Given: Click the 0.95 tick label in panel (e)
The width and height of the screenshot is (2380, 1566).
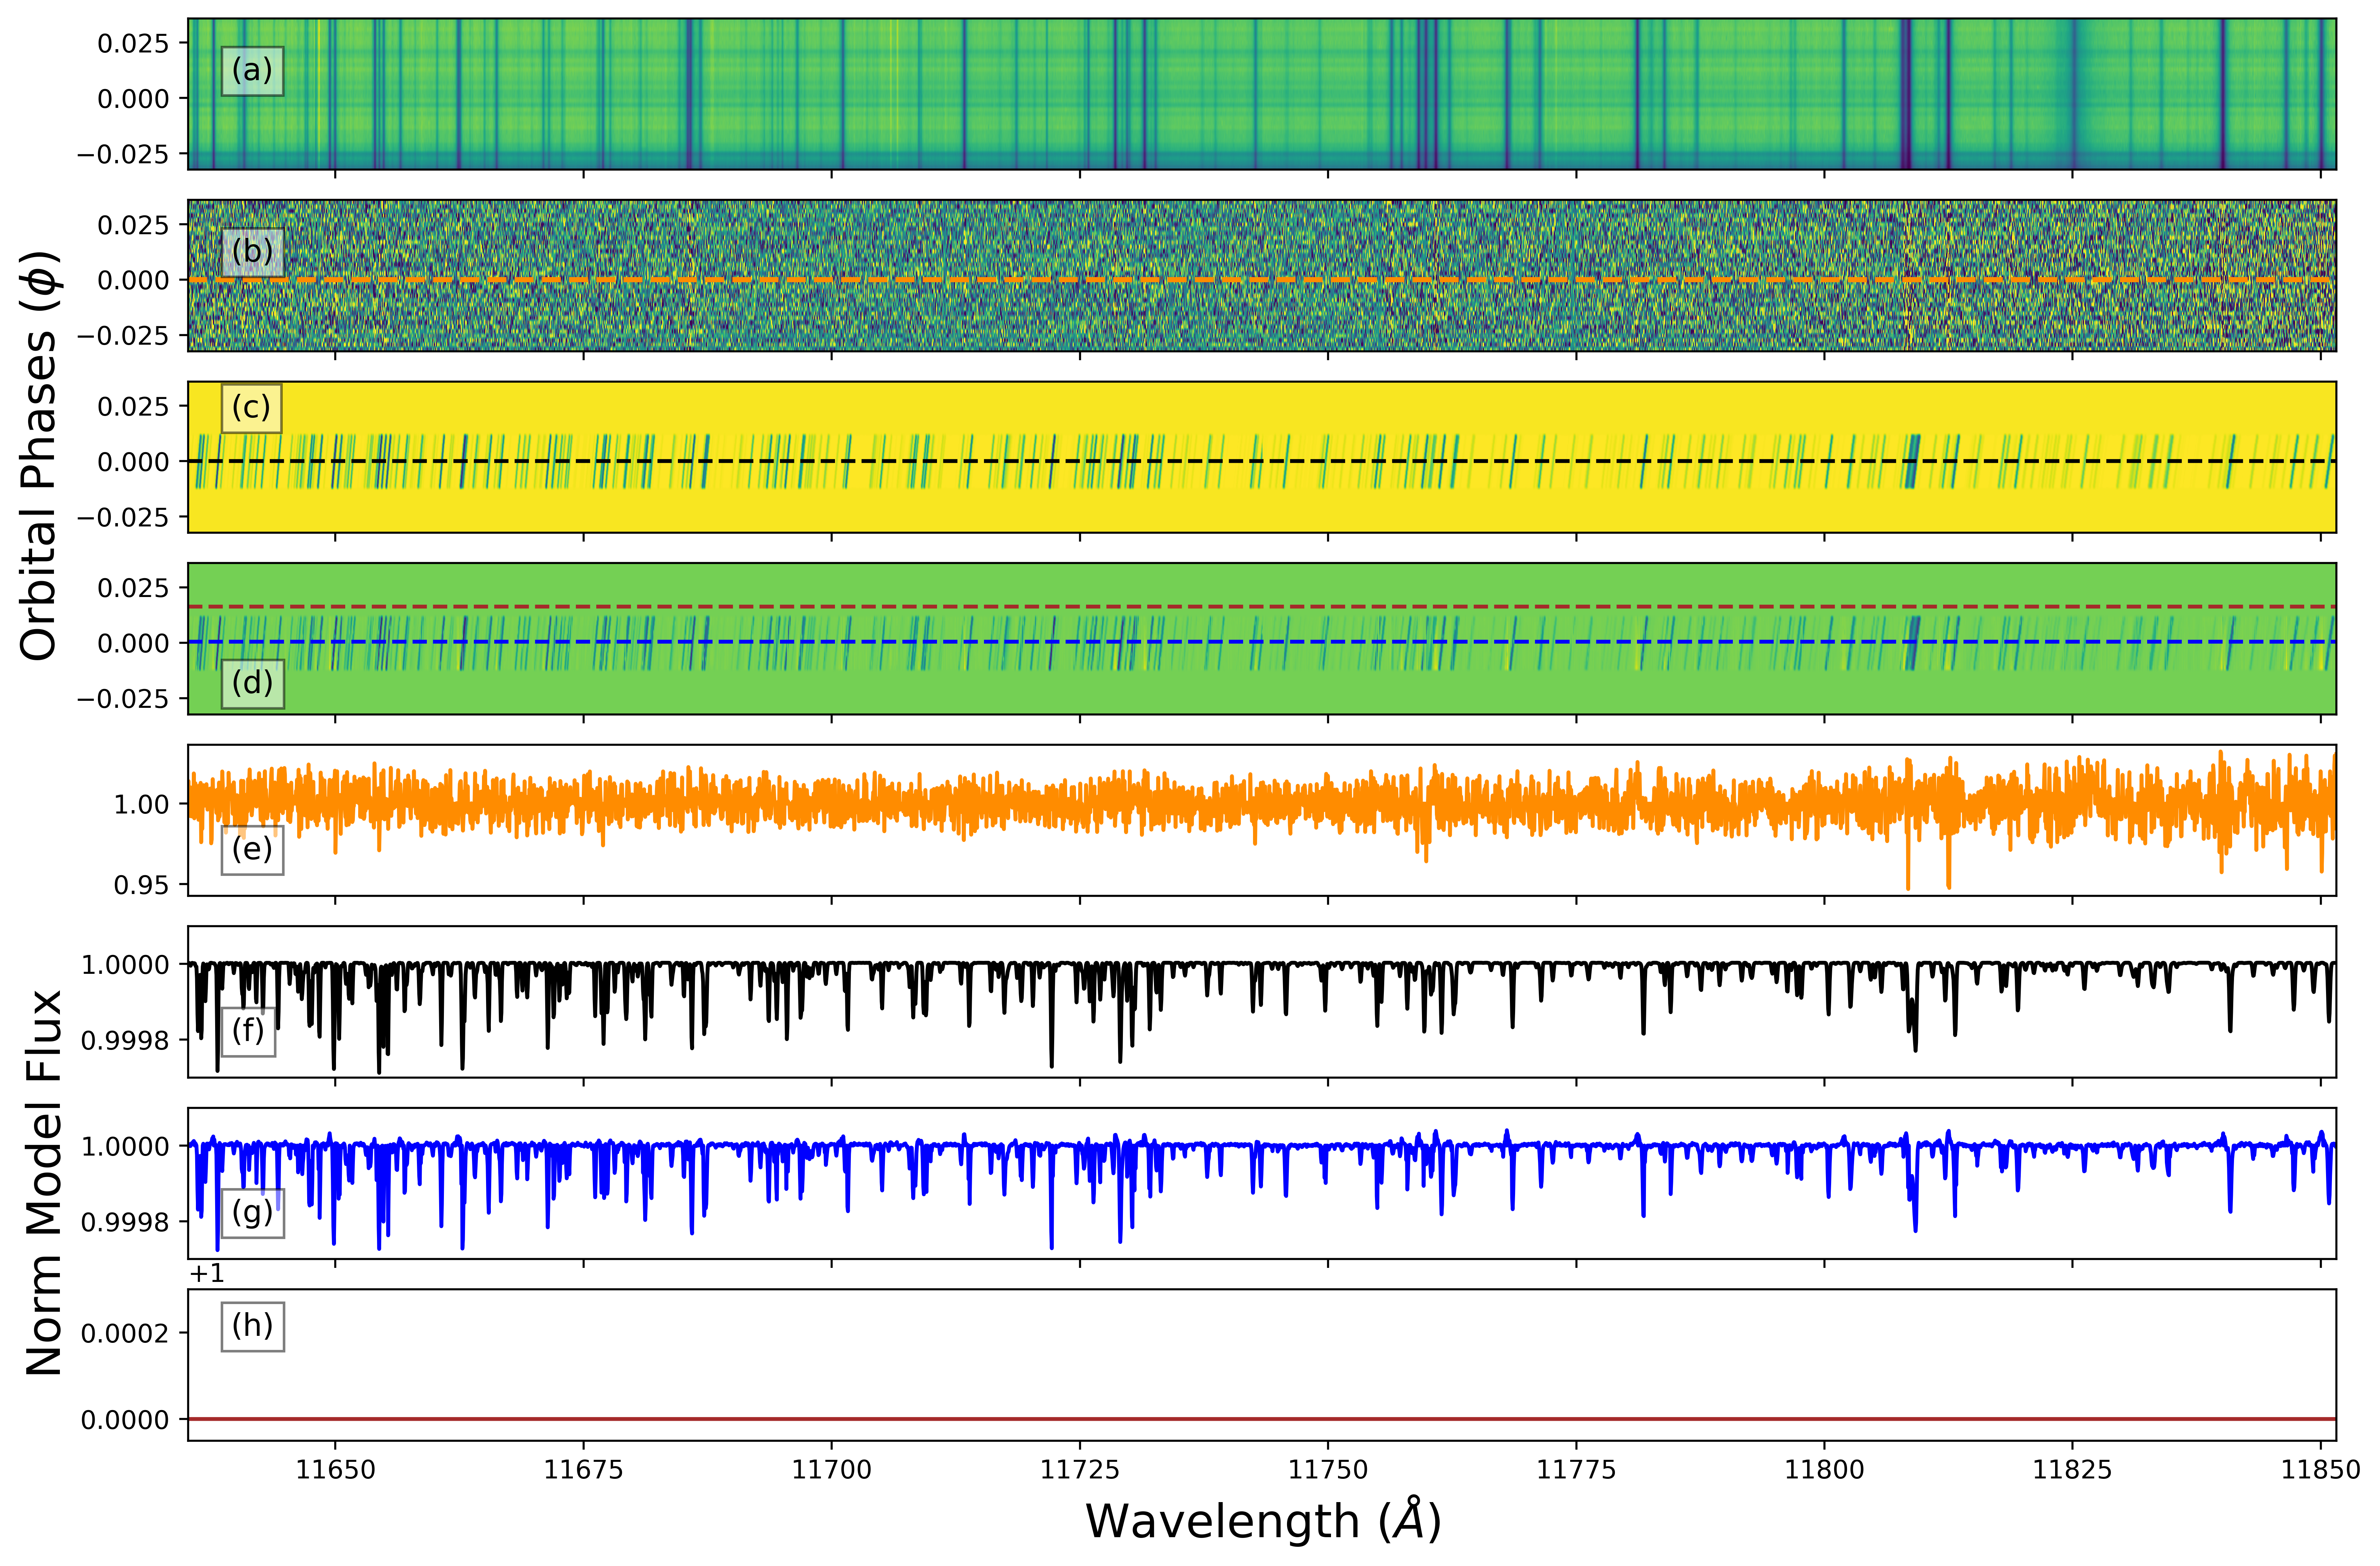Looking at the screenshot, I should click(x=141, y=886).
